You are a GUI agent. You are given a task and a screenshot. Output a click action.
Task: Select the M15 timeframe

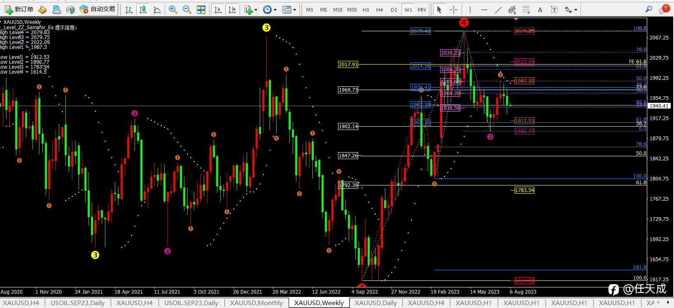click(338, 9)
